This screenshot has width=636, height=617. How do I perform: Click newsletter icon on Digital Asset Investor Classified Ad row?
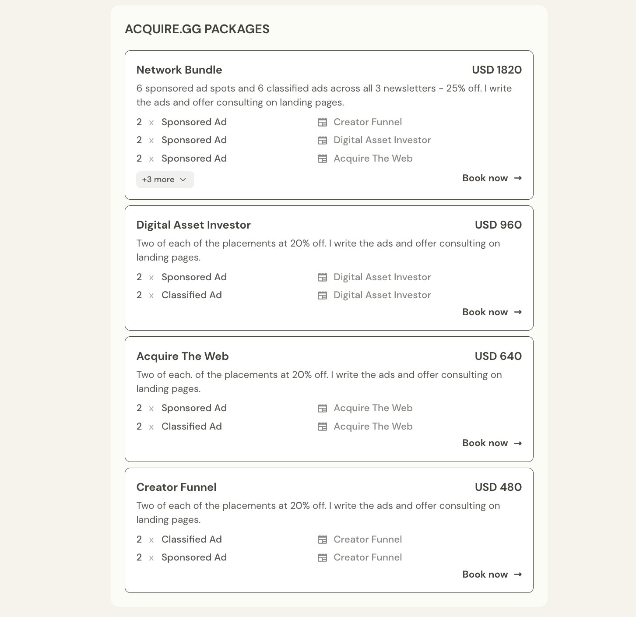[322, 296]
